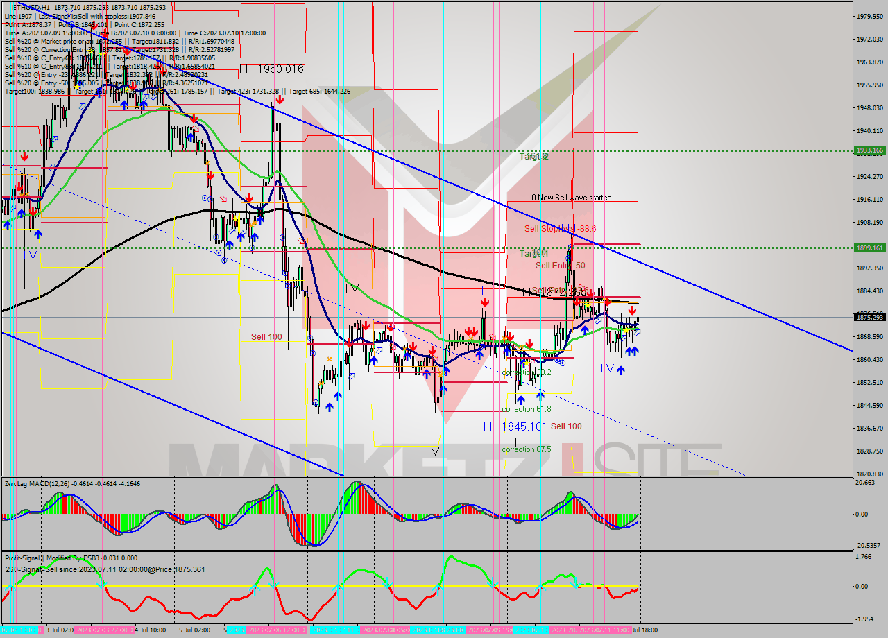This screenshot has height=638, width=888.
Task: Select the Sell Stoploss -88.6 label
Action: (x=560, y=228)
